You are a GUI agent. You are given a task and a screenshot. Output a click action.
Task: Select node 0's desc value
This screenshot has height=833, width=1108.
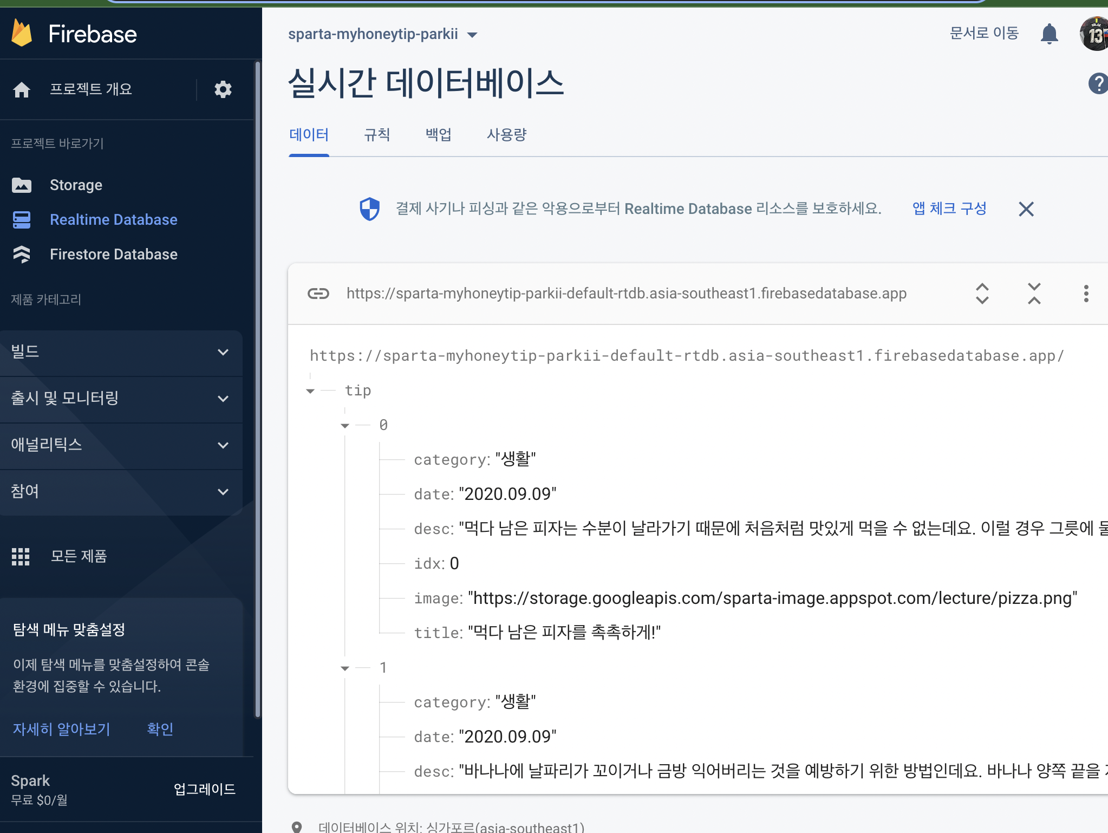coord(783,529)
